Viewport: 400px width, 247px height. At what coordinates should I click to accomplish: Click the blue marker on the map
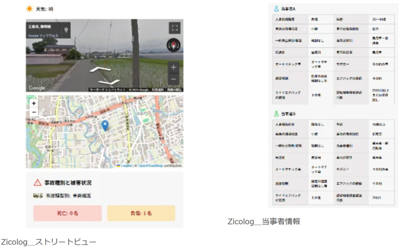[105, 125]
